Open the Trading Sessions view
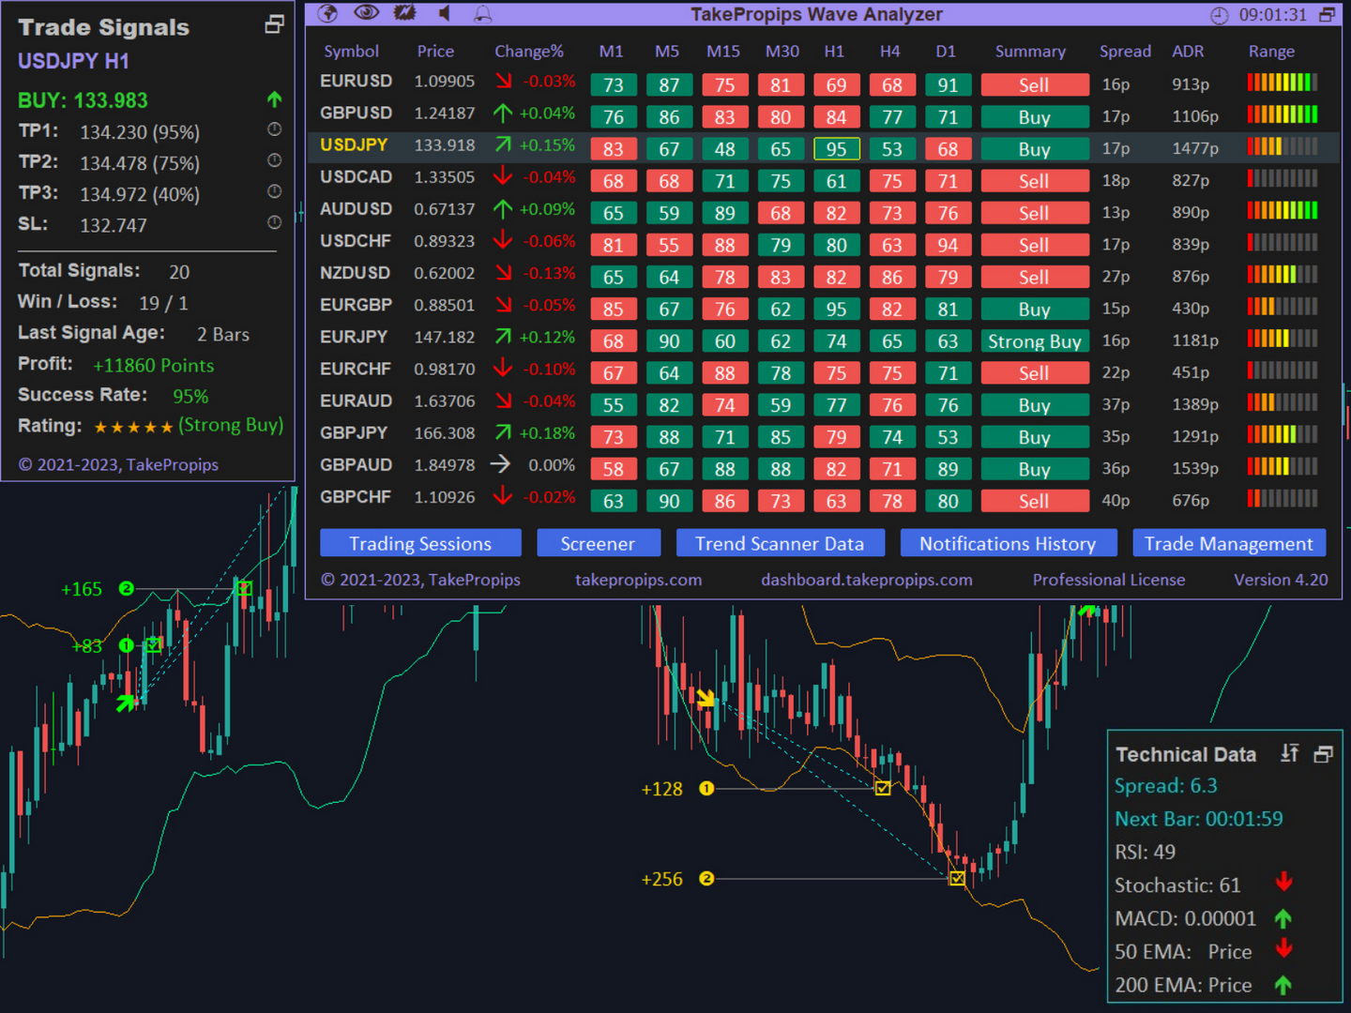Viewport: 1351px width, 1013px height. 420,543
